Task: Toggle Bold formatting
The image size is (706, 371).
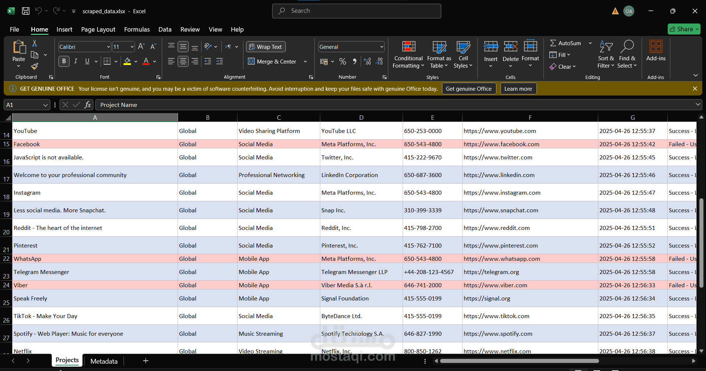Action: coord(64,61)
